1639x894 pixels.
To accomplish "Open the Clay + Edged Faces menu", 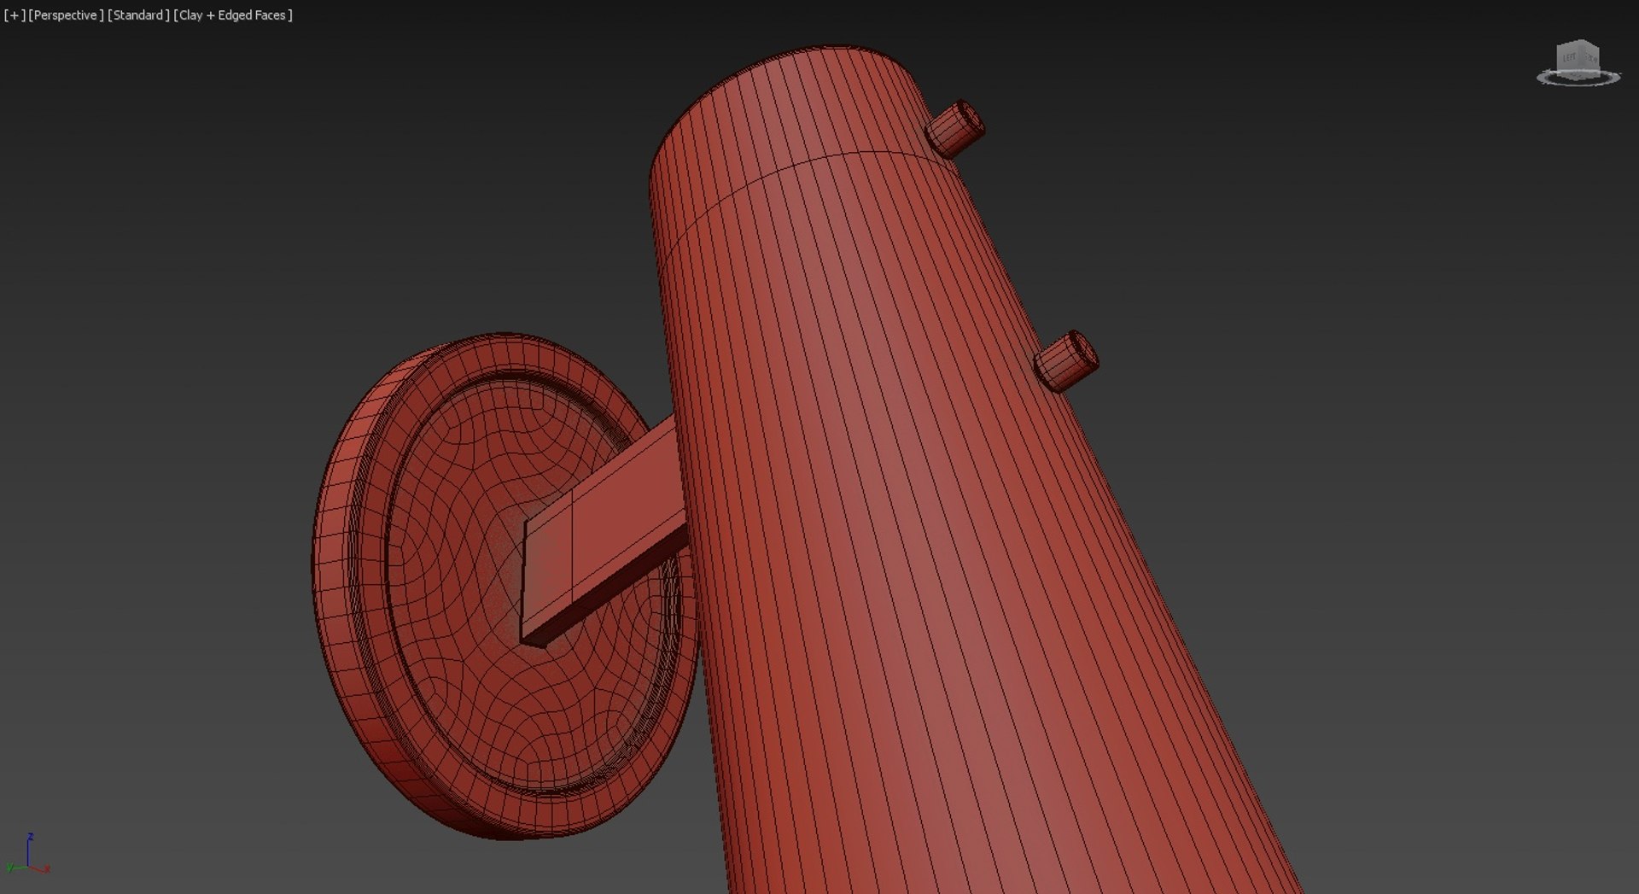I will coord(233,15).
